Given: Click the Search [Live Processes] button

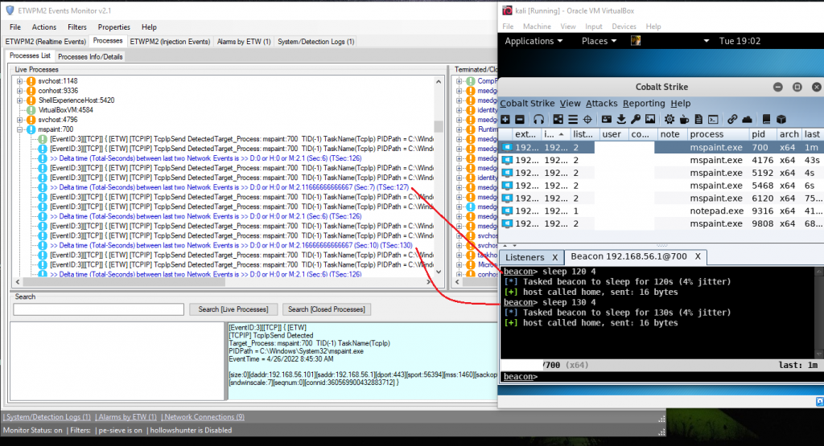Looking at the screenshot, I should (233, 309).
